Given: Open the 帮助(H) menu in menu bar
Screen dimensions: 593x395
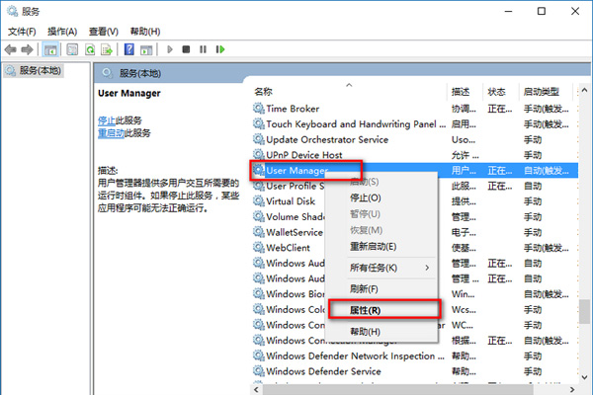Looking at the screenshot, I should [x=145, y=32].
